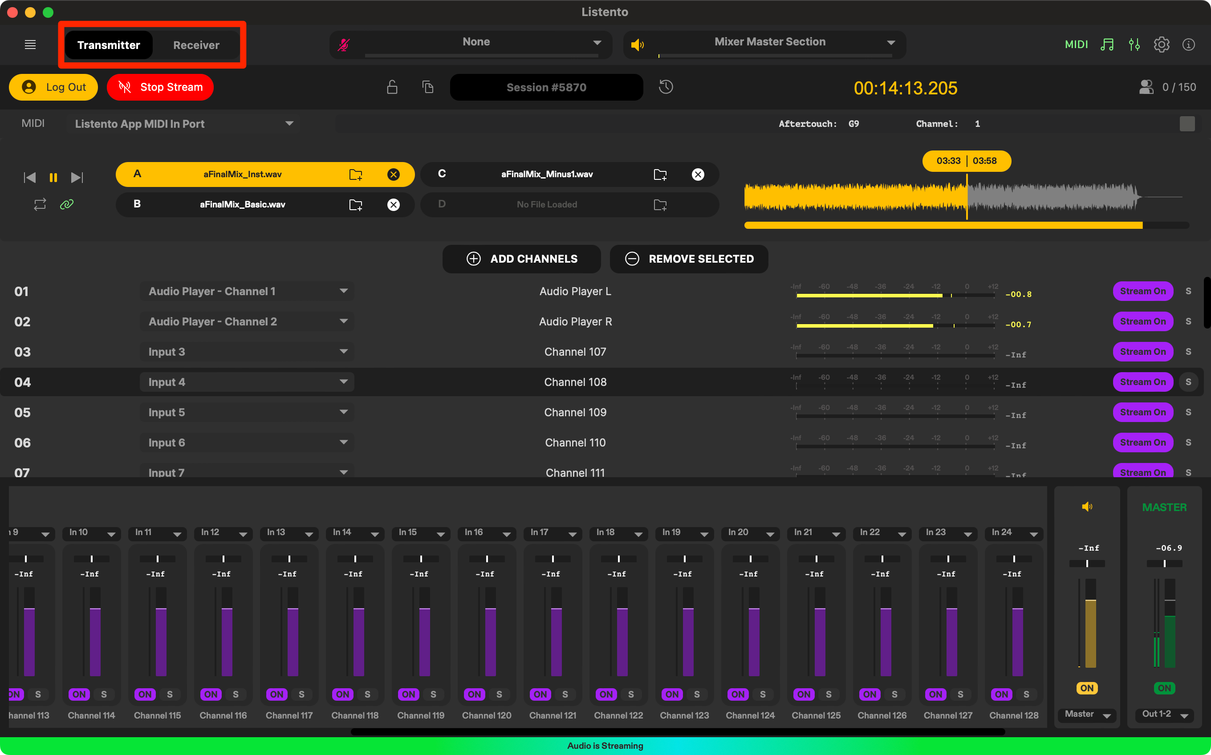
Task: Toggle ON for Channel 114 strip
Action: tap(79, 694)
